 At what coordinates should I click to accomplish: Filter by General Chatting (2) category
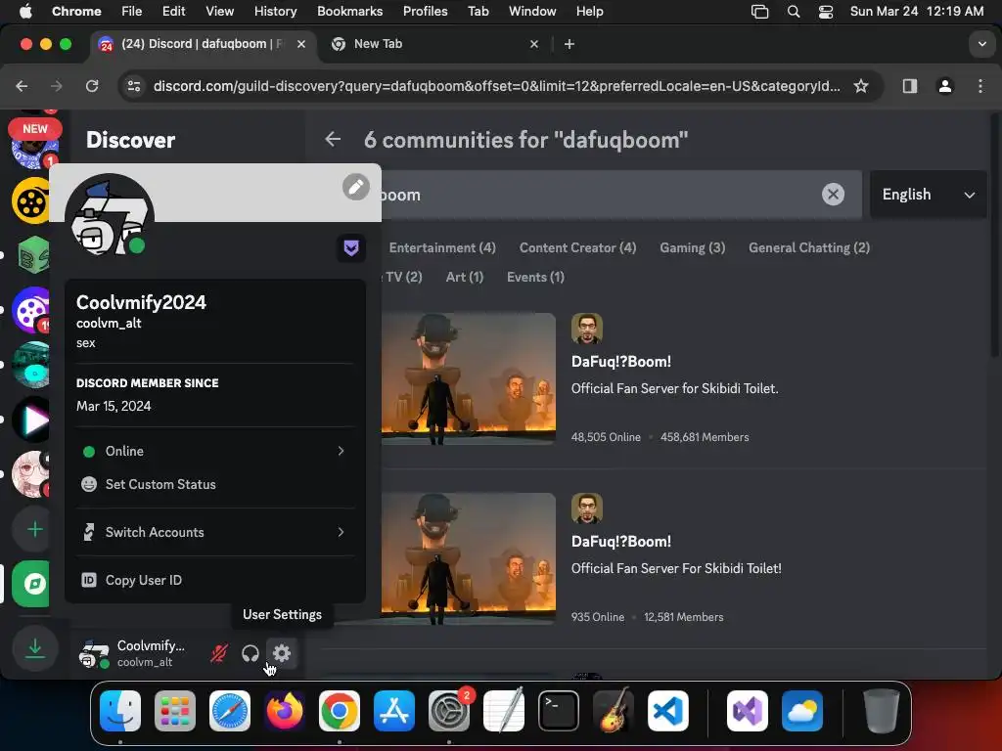pyautogui.click(x=809, y=247)
